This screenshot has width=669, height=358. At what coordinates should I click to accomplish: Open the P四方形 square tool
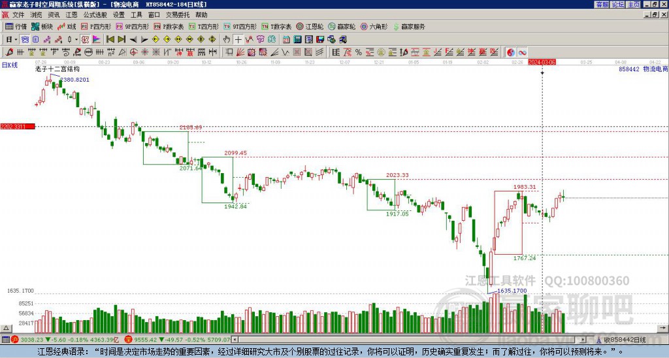(96, 26)
